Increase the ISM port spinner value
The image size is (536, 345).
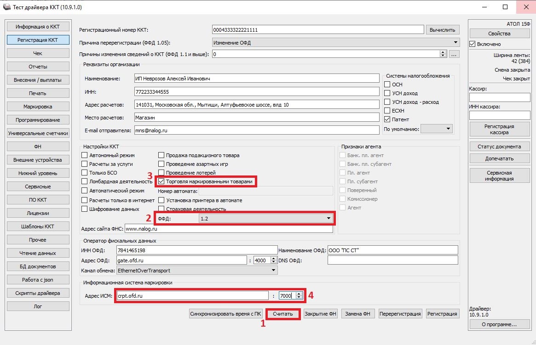(299, 294)
